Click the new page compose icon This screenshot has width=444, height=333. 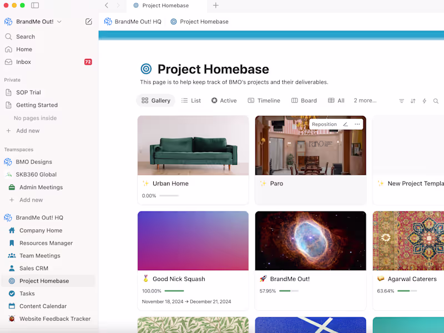88,21
